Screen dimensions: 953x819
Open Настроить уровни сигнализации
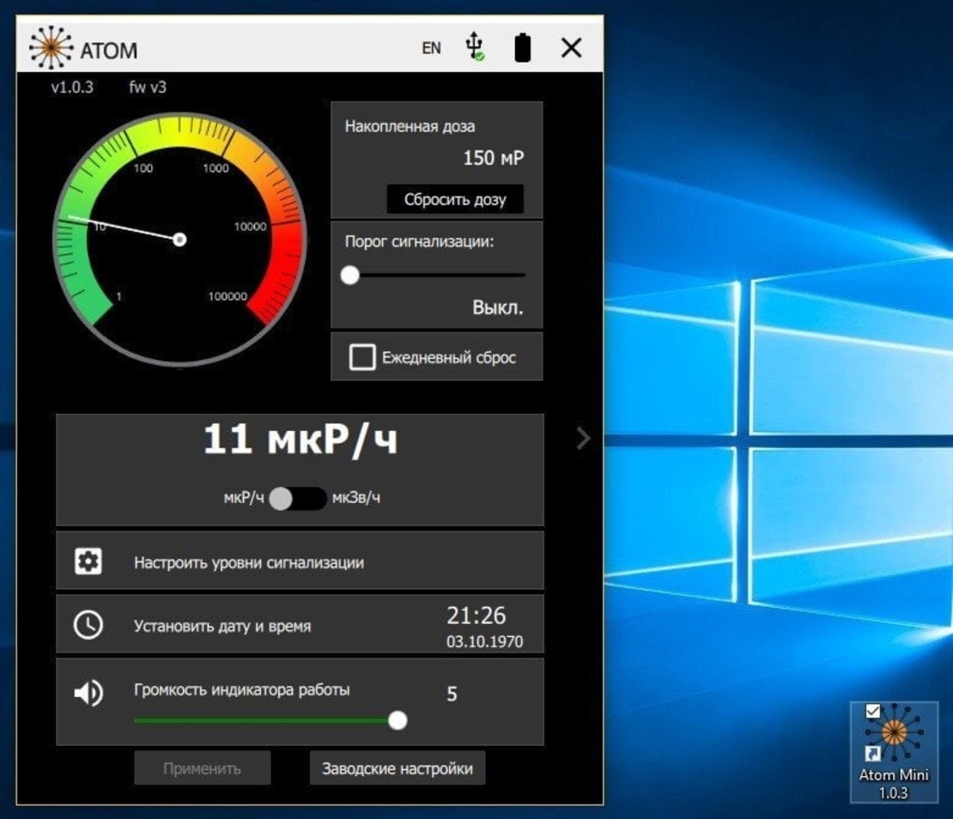300,561
